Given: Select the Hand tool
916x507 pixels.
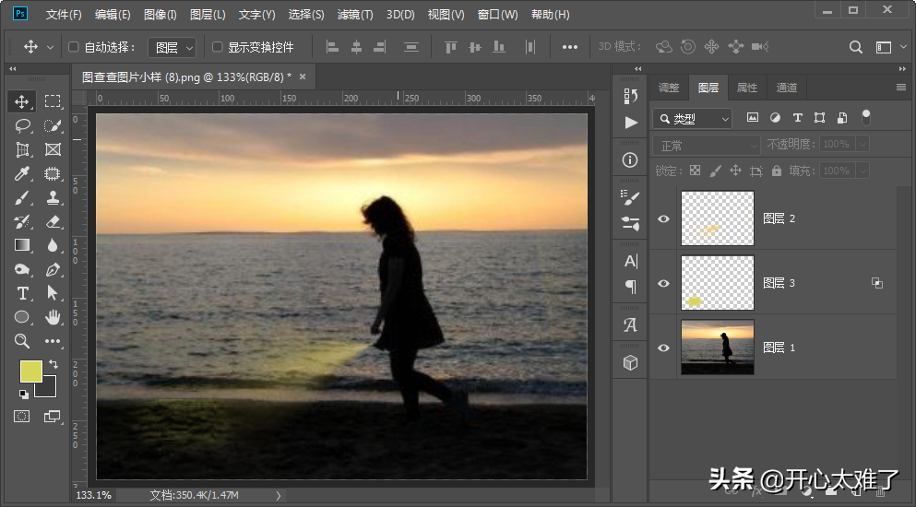Looking at the screenshot, I should [x=53, y=317].
